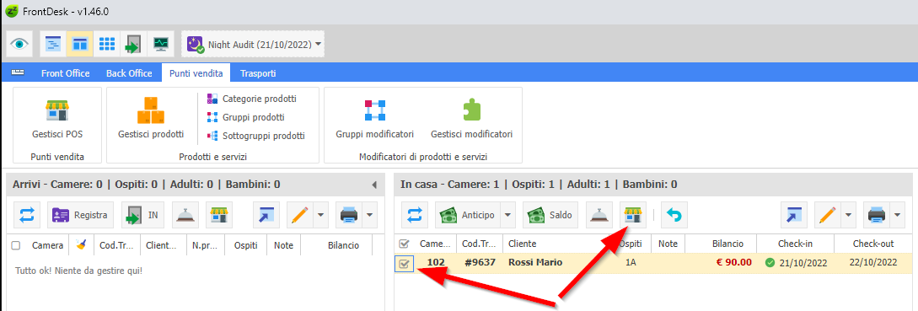918x311 pixels.
Task: Click the door check-in icon in top toolbar
Action: point(133,44)
